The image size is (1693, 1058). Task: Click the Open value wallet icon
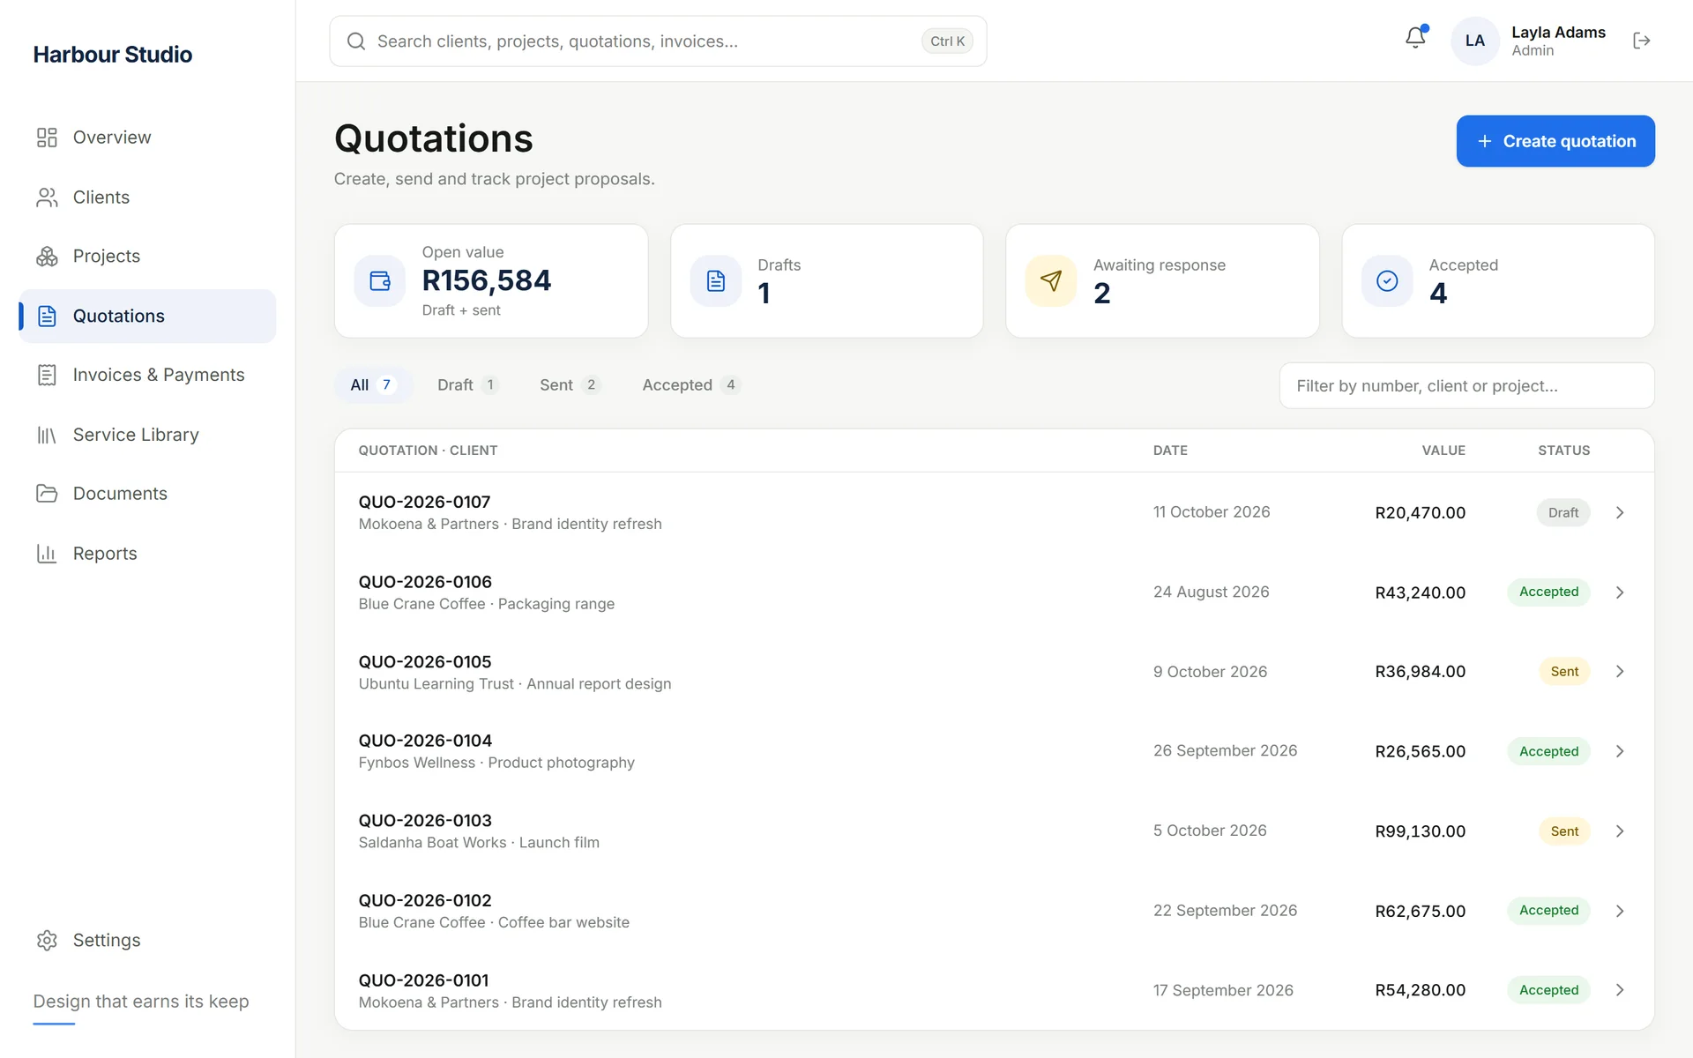click(x=380, y=281)
